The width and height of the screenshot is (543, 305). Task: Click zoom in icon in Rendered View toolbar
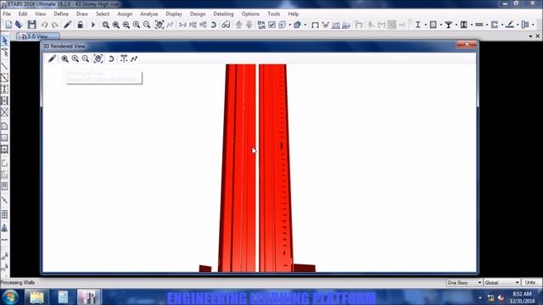(x=76, y=58)
